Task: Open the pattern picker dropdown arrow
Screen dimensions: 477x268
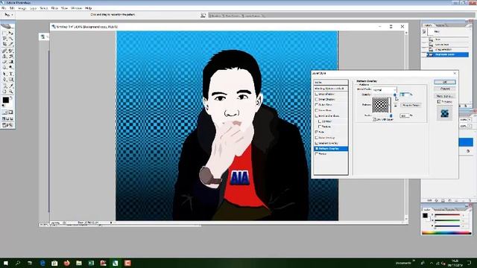Action: tap(391, 105)
